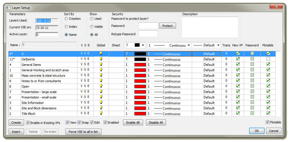Open the Default lineweight dropdown
Screen dimensions: 291x142
218,45
